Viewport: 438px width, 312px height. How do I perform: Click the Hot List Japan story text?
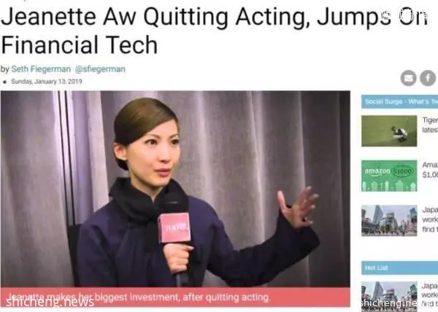(430, 295)
